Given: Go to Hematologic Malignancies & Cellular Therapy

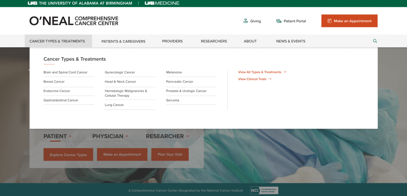Looking at the screenshot, I should coord(126,93).
